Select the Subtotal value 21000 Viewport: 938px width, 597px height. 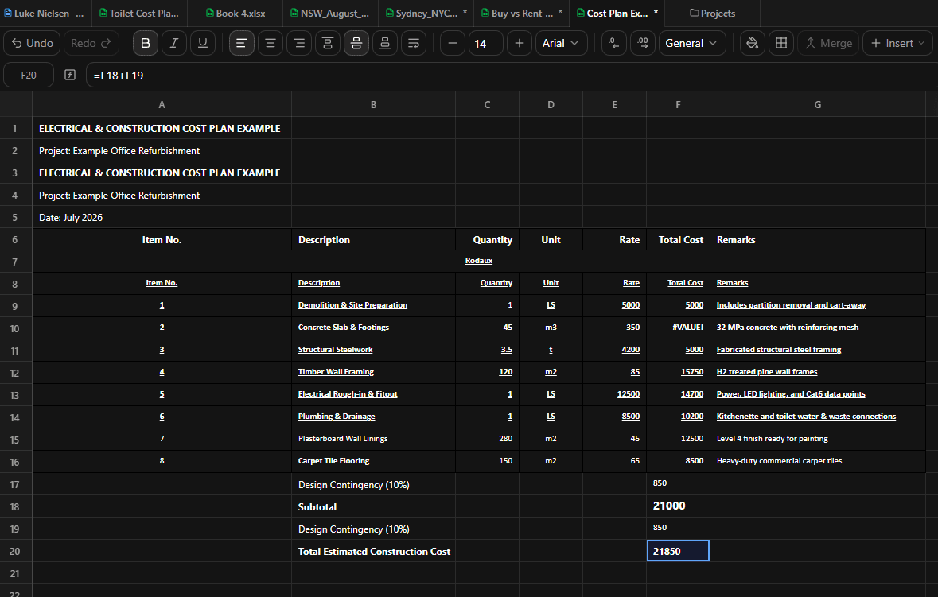[678, 506]
